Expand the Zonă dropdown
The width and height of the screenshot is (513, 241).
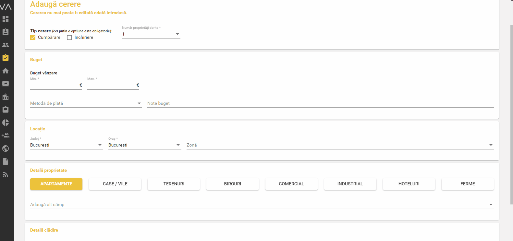click(340, 145)
